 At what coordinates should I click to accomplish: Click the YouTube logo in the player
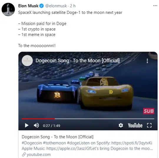pos(135,125)
